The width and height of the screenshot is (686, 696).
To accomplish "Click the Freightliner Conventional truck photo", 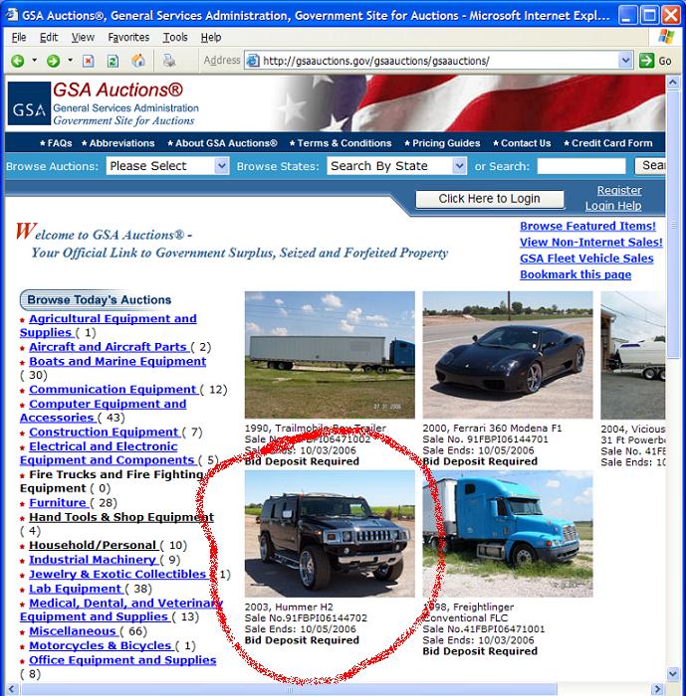I will (508, 534).
